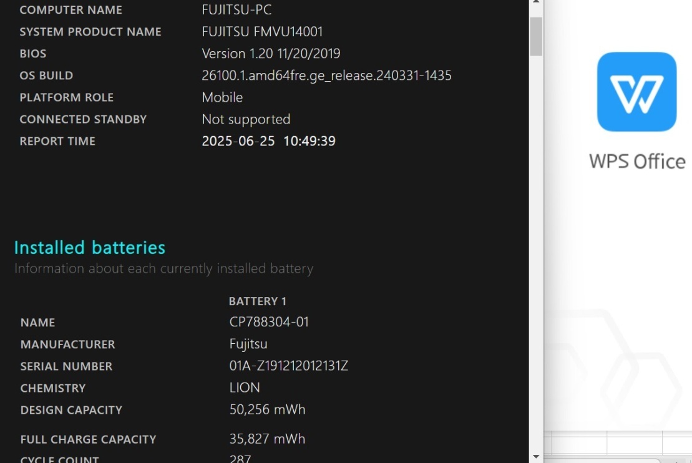Click the BIOS value Version 1.20 11/20/2019
Image resolution: width=692 pixels, height=463 pixels.
click(x=271, y=54)
